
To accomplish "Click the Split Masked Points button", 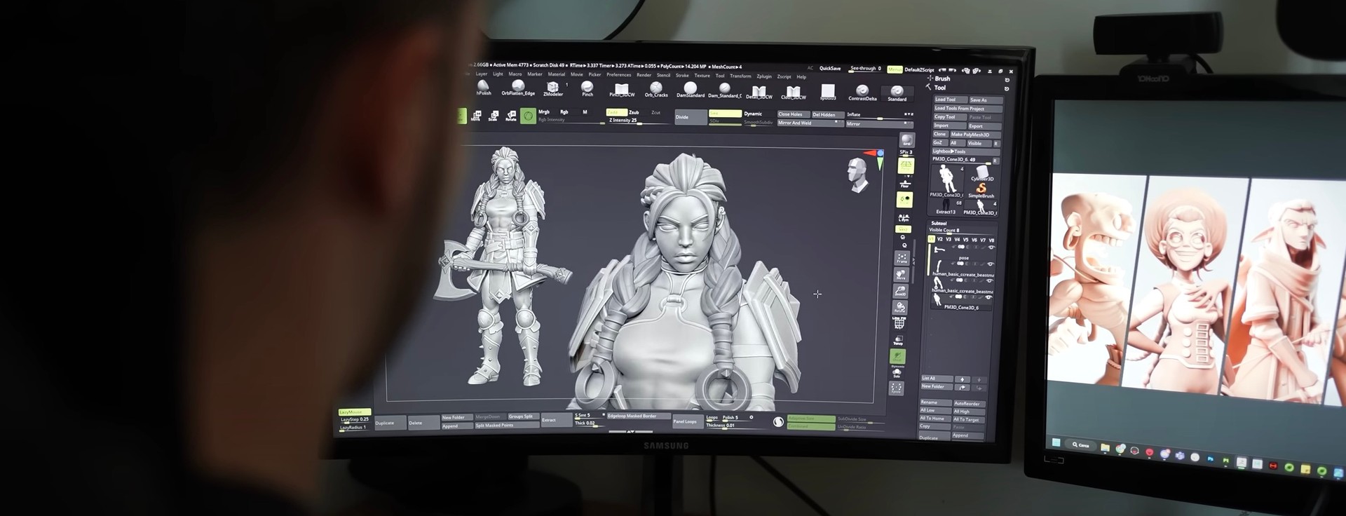I will (507, 426).
